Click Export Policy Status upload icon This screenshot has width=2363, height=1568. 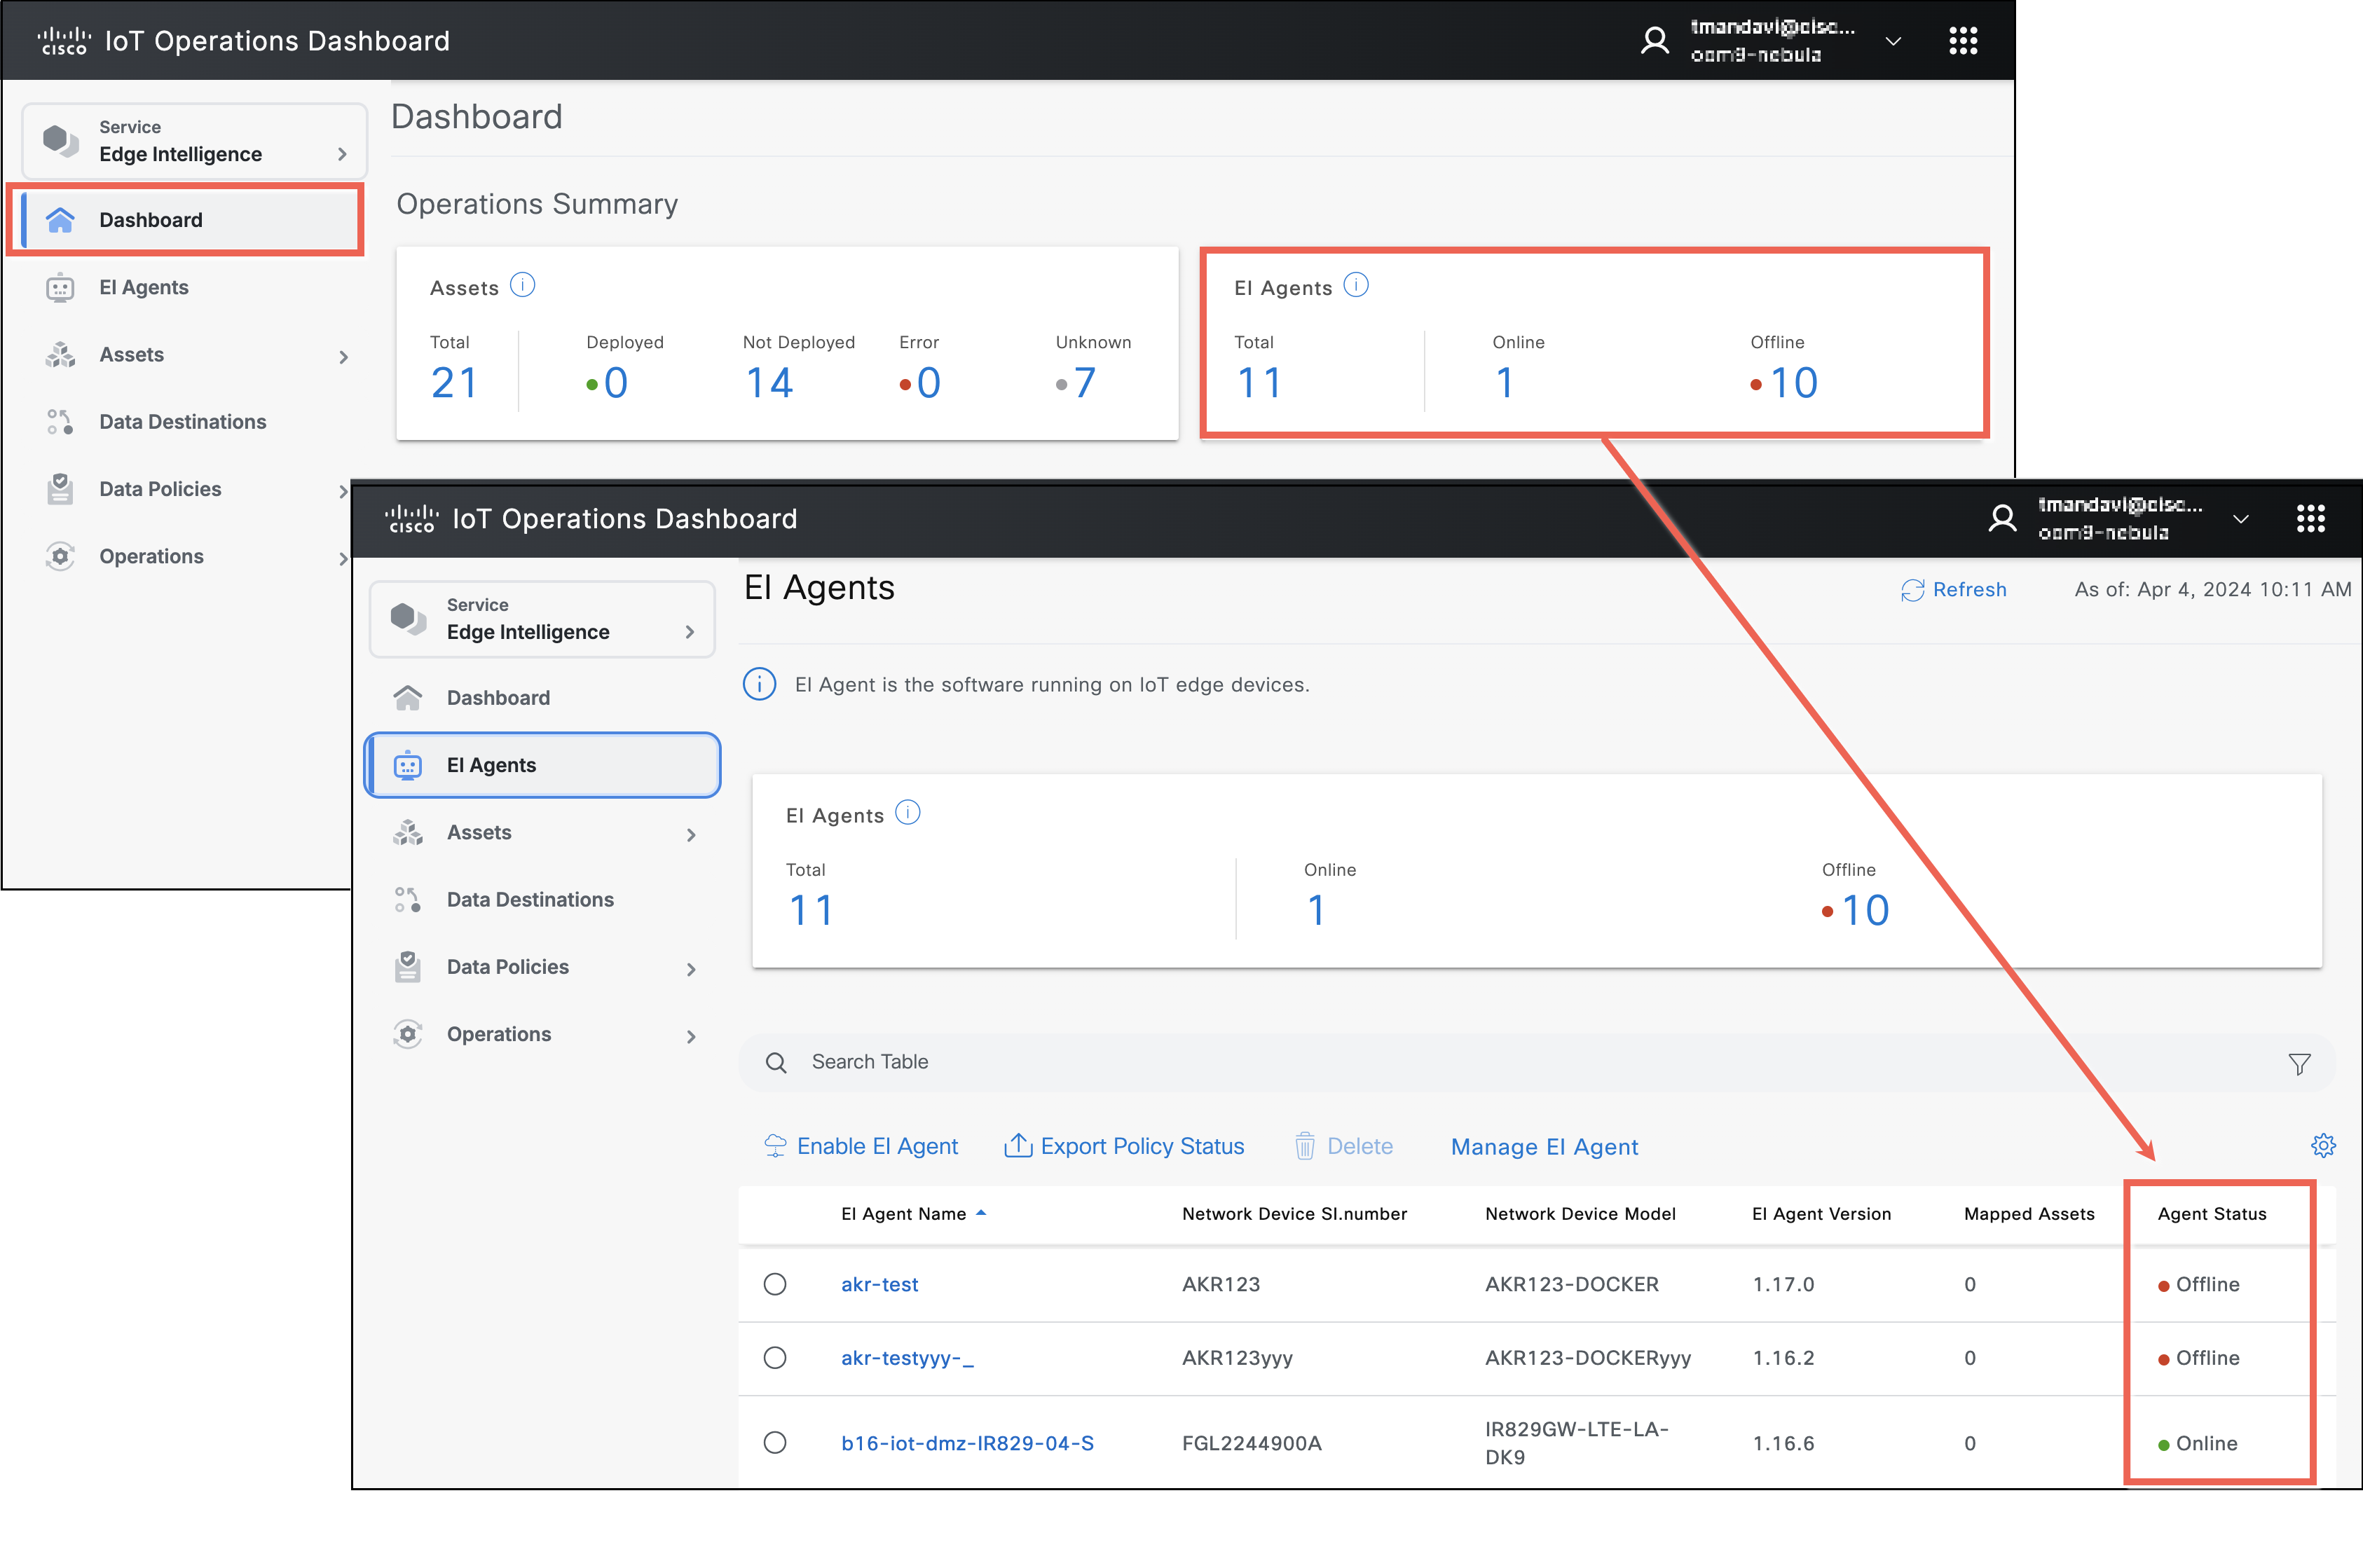click(1018, 1145)
